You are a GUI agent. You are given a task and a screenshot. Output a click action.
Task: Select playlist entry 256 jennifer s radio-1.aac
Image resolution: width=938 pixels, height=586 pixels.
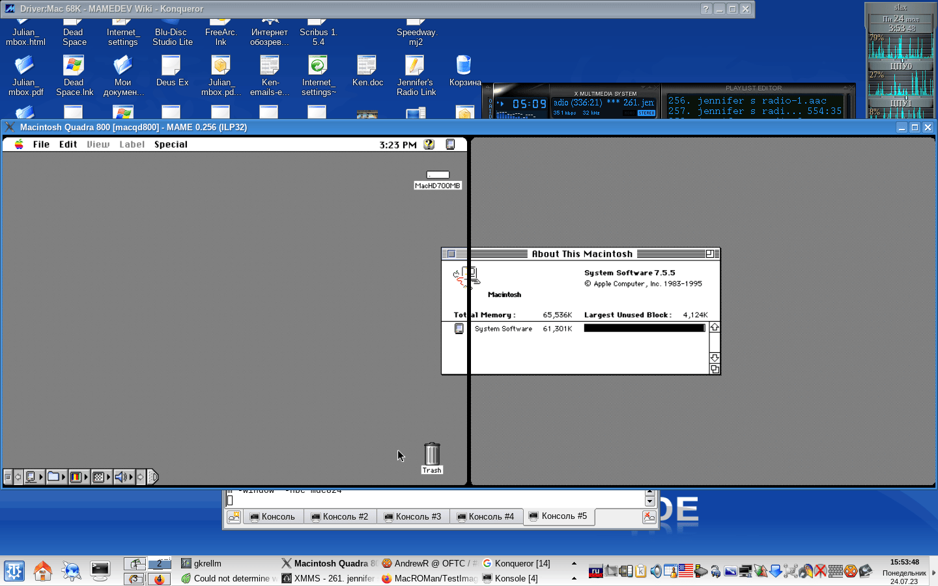pyautogui.click(x=747, y=101)
